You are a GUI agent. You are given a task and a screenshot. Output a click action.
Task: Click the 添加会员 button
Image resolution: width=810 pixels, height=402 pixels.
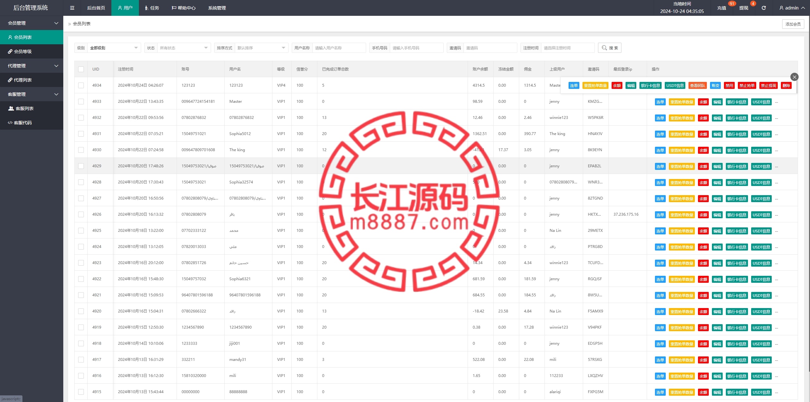pyautogui.click(x=793, y=24)
